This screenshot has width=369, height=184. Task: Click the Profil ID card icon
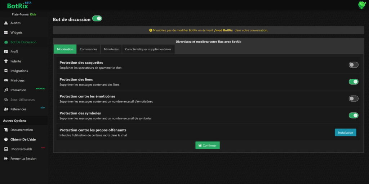coord(6,52)
